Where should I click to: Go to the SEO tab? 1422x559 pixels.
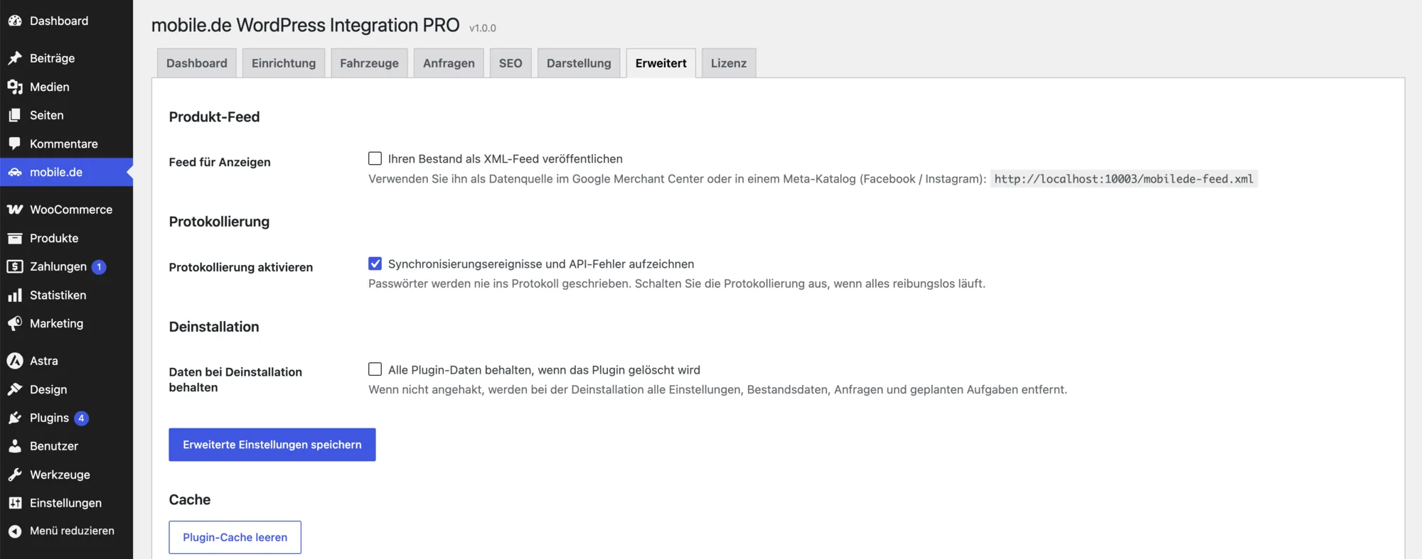point(510,63)
